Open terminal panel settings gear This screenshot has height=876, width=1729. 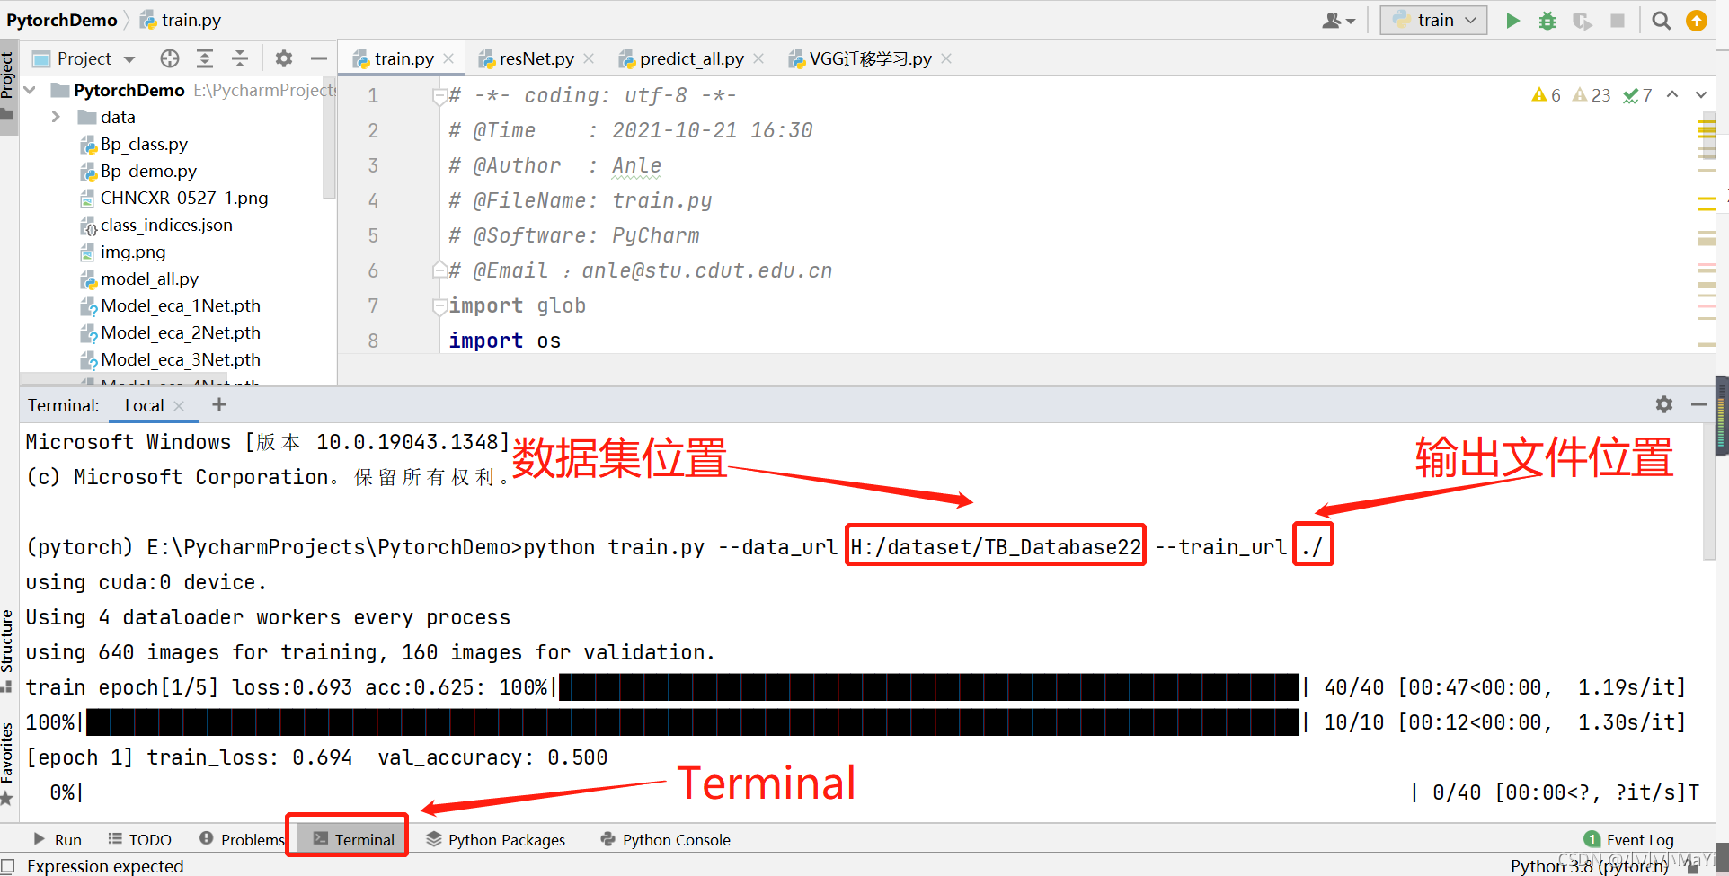coord(1664,405)
